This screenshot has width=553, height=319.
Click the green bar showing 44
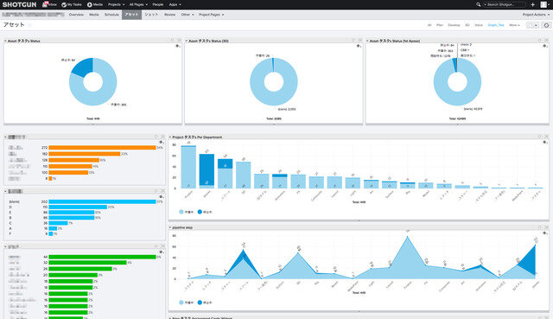pos(102,257)
